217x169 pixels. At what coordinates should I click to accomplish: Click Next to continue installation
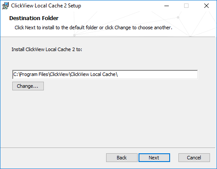(x=154, y=158)
